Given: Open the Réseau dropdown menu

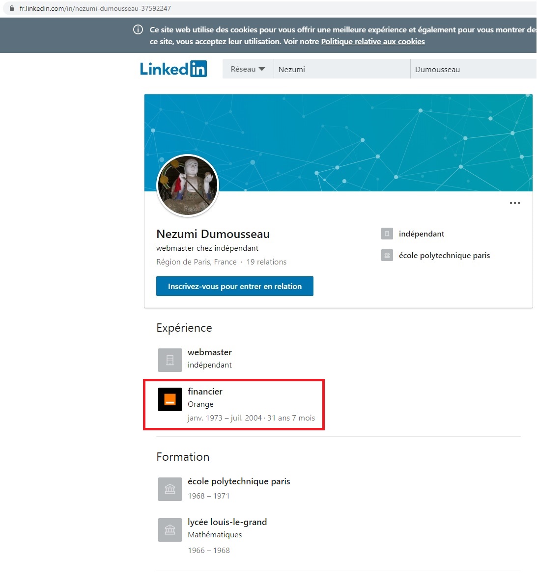Looking at the screenshot, I should pos(248,69).
